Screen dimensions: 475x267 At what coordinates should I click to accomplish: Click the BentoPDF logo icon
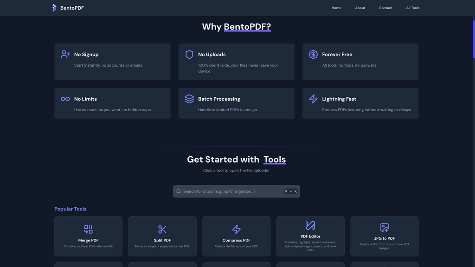pyautogui.click(x=54, y=7)
